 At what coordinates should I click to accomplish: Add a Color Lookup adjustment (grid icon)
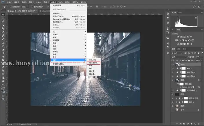[x=193, y=40]
